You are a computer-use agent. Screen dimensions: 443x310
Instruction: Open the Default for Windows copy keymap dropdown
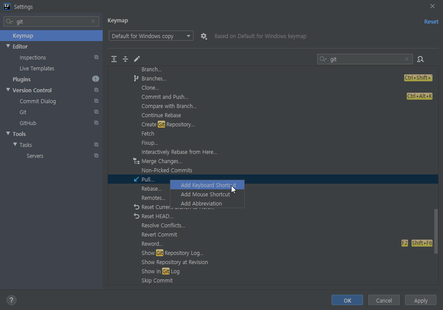pyautogui.click(x=151, y=36)
